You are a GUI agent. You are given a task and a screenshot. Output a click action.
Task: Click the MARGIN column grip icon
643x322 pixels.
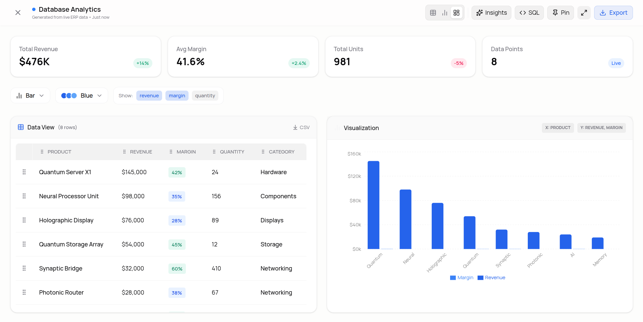(x=171, y=152)
